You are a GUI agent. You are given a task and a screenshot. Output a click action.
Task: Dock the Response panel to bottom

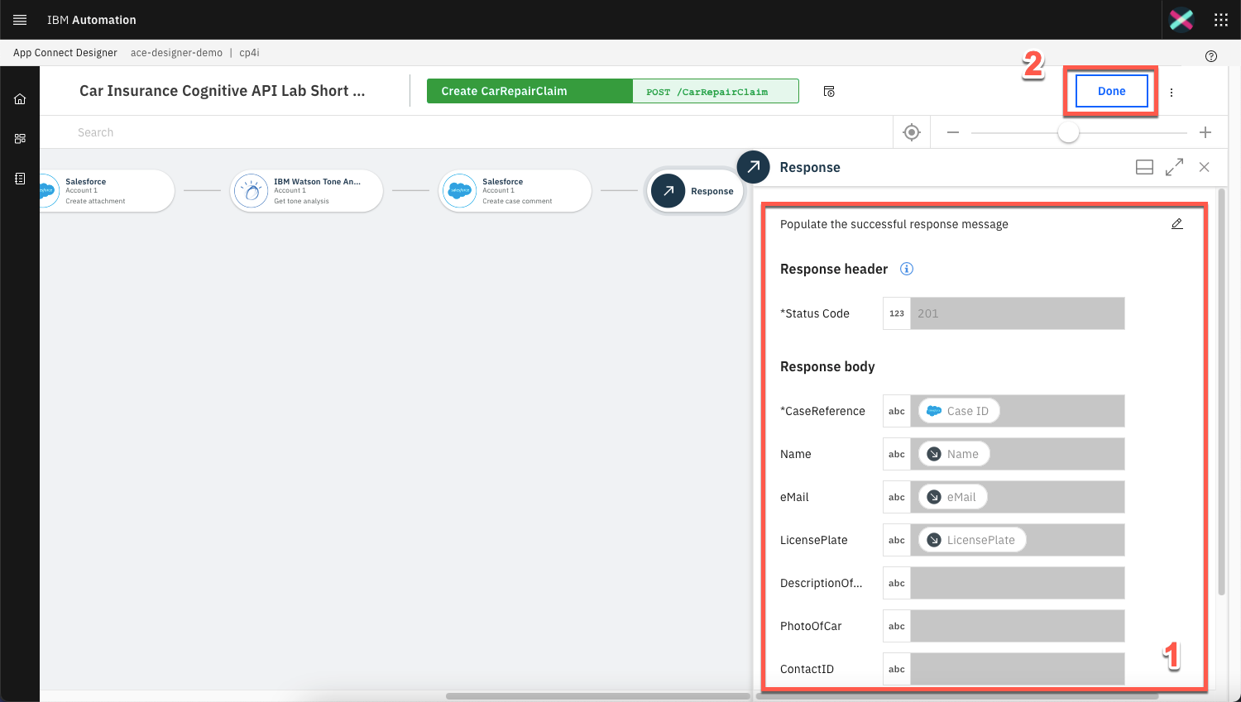point(1144,167)
